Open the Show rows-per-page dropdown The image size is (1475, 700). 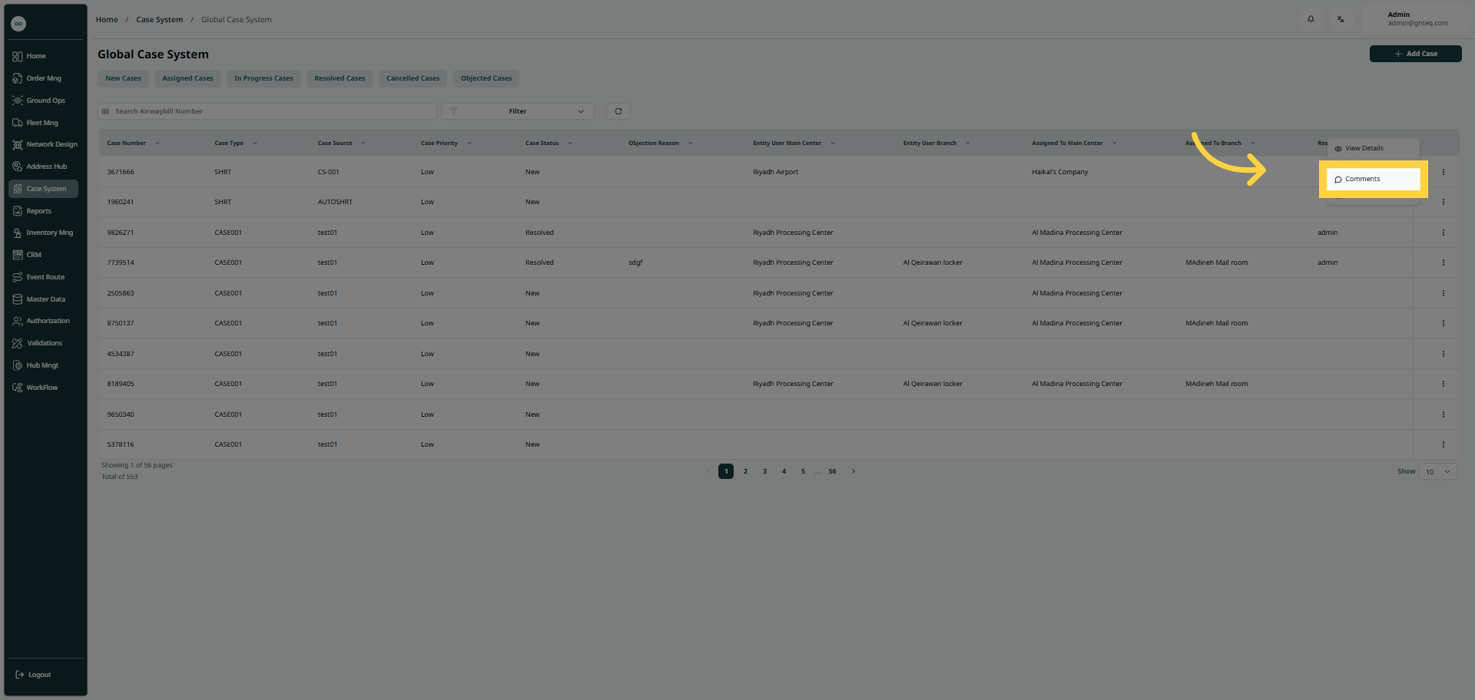(x=1437, y=472)
